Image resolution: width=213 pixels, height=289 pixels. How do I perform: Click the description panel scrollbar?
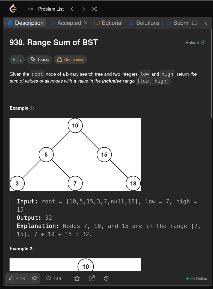[211, 74]
